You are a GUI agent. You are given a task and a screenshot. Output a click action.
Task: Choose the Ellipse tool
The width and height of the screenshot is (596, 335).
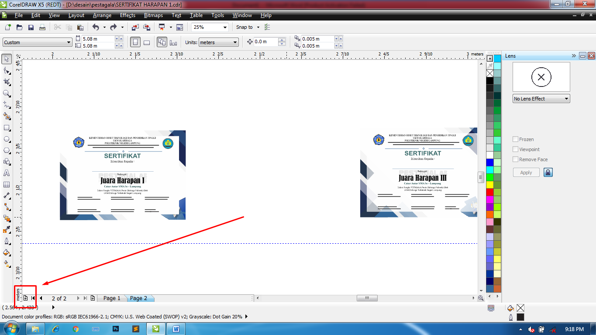point(6,139)
